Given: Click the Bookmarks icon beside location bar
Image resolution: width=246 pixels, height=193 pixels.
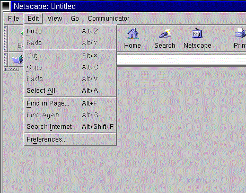Looking at the screenshot, I should click(17, 59).
